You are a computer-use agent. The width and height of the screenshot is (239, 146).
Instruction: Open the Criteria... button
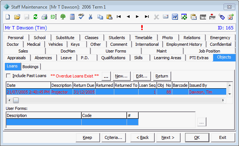click(x=114, y=138)
